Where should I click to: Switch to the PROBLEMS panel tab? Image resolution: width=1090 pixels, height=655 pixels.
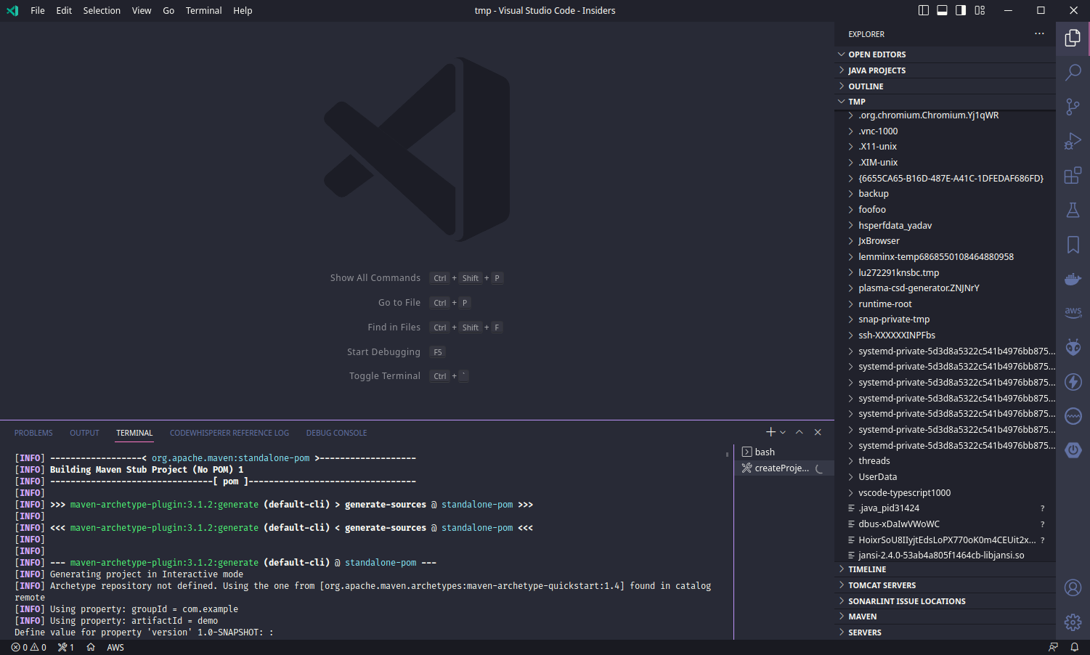[33, 433]
